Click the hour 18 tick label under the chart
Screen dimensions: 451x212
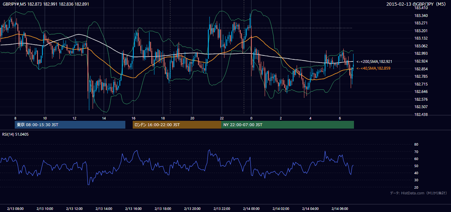tap(163, 118)
